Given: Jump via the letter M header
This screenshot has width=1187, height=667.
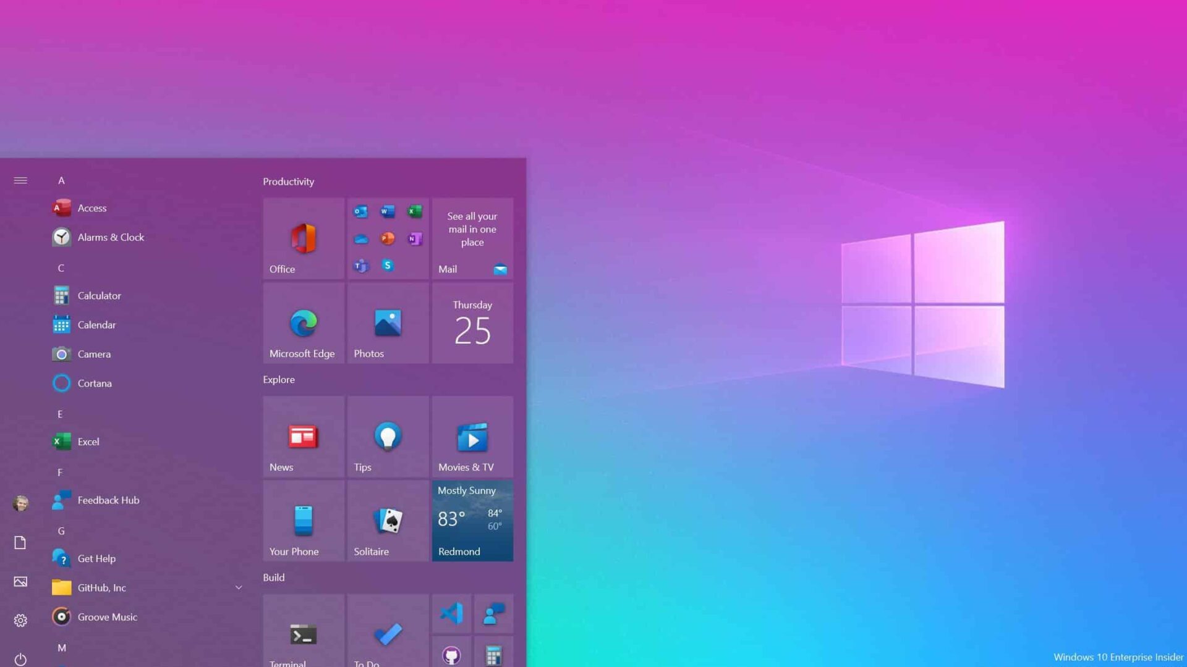Looking at the screenshot, I should (x=62, y=648).
